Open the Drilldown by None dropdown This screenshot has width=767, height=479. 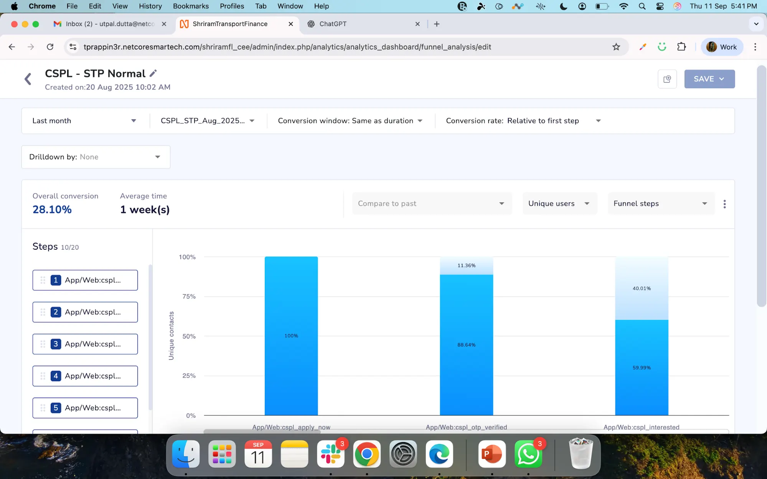pyautogui.click(x=96, y=157)
